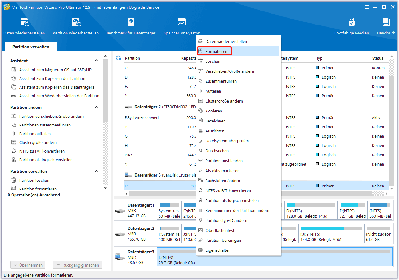Choose Bezeichnen in the context menu

(238, 121)
